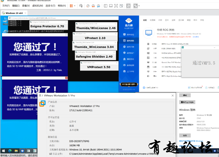The height and width of the screenshot is (157, 219).
Task: Close the Enigma Protector 6.70 window
Action: 66,22
